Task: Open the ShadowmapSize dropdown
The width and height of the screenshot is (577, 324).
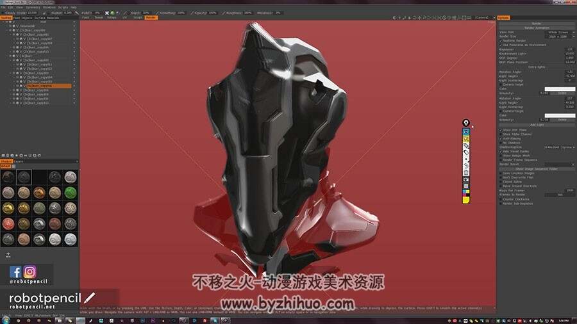Action: click(x=559, y=147)
